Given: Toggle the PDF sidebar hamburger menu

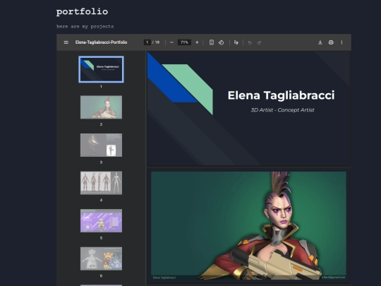Looking at the screenshot, I should click(x=66, y=42).
